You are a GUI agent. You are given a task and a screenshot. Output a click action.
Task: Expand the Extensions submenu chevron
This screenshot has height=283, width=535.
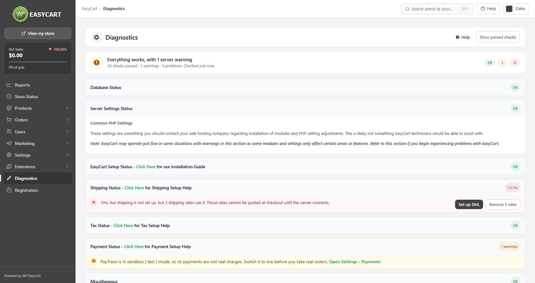[67, 166]
